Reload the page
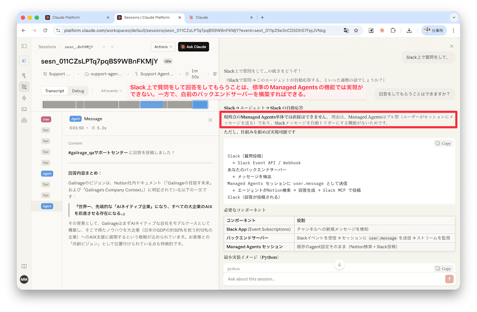 pos(45,30)
